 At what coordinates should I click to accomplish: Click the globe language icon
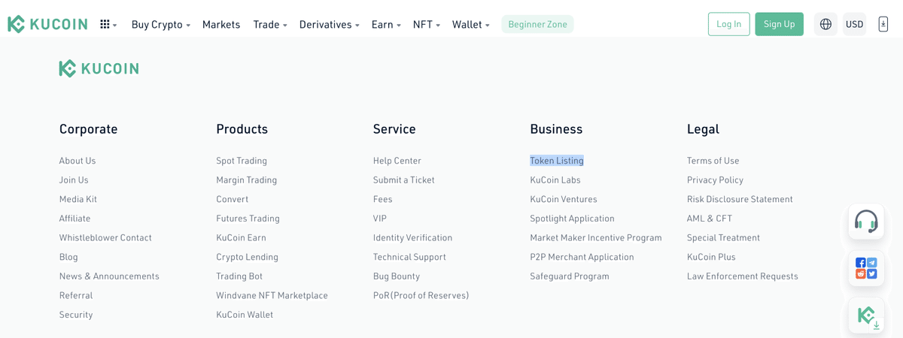point(825,24)
